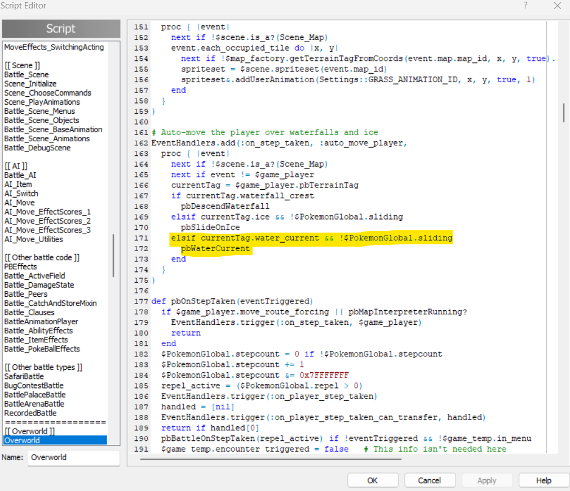Select SafariBattle from the script list
Screen dimensions: 570x491
(24, 376)
